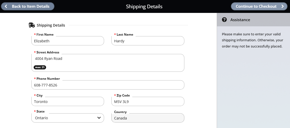290x128 pixels.
Task: Focus the Last Name field Hardy
Action: [x=148, y=41]
